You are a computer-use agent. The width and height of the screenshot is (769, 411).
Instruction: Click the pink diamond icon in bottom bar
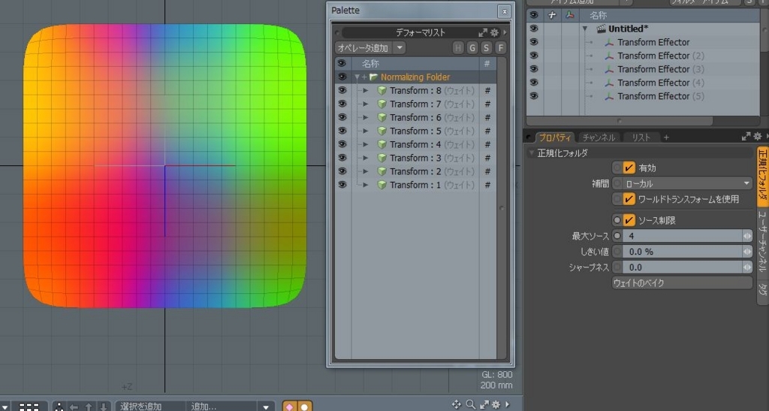click(290, 406)
